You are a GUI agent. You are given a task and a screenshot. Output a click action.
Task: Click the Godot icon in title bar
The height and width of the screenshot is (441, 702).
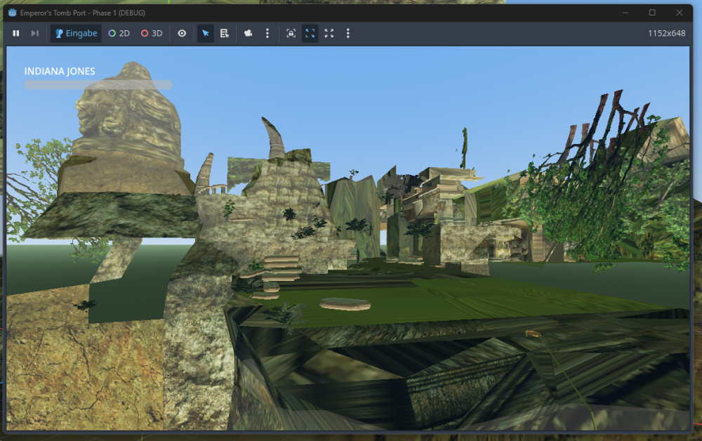(12, 13)
